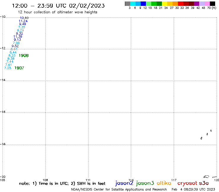
Task: Click the 9.32 wave height value
Action: [x=20, y=33]
